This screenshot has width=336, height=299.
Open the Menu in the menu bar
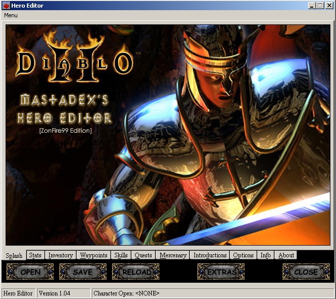tap(11, 15)
